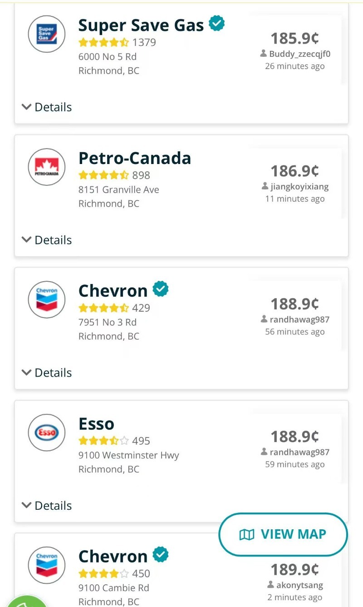Expand Details for the Esso station

47,506
